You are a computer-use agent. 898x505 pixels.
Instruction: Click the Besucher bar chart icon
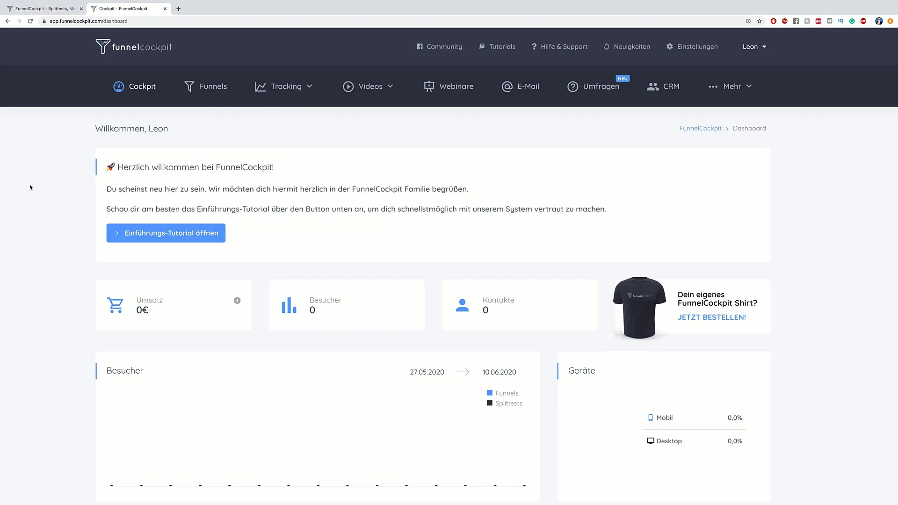pos(289,305)
